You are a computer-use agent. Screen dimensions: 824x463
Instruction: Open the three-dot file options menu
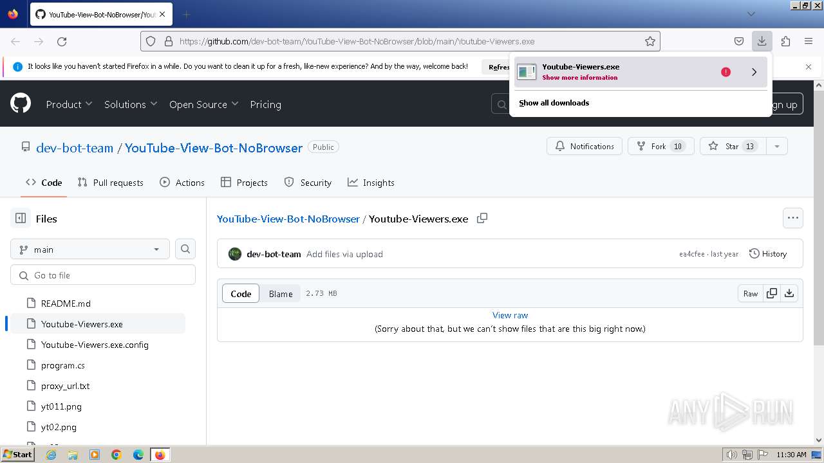[x=793, y=218]
